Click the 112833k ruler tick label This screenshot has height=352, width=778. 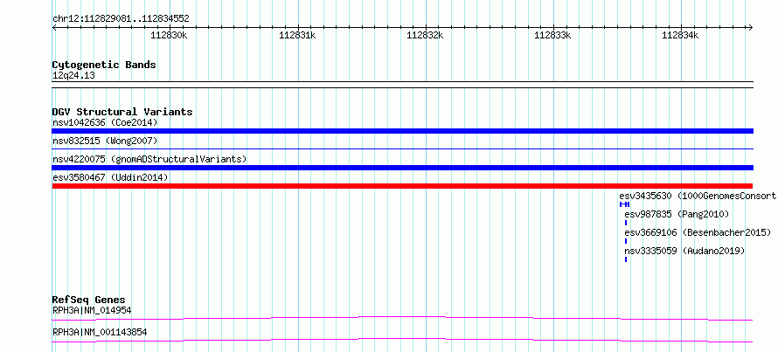point(552,35)
